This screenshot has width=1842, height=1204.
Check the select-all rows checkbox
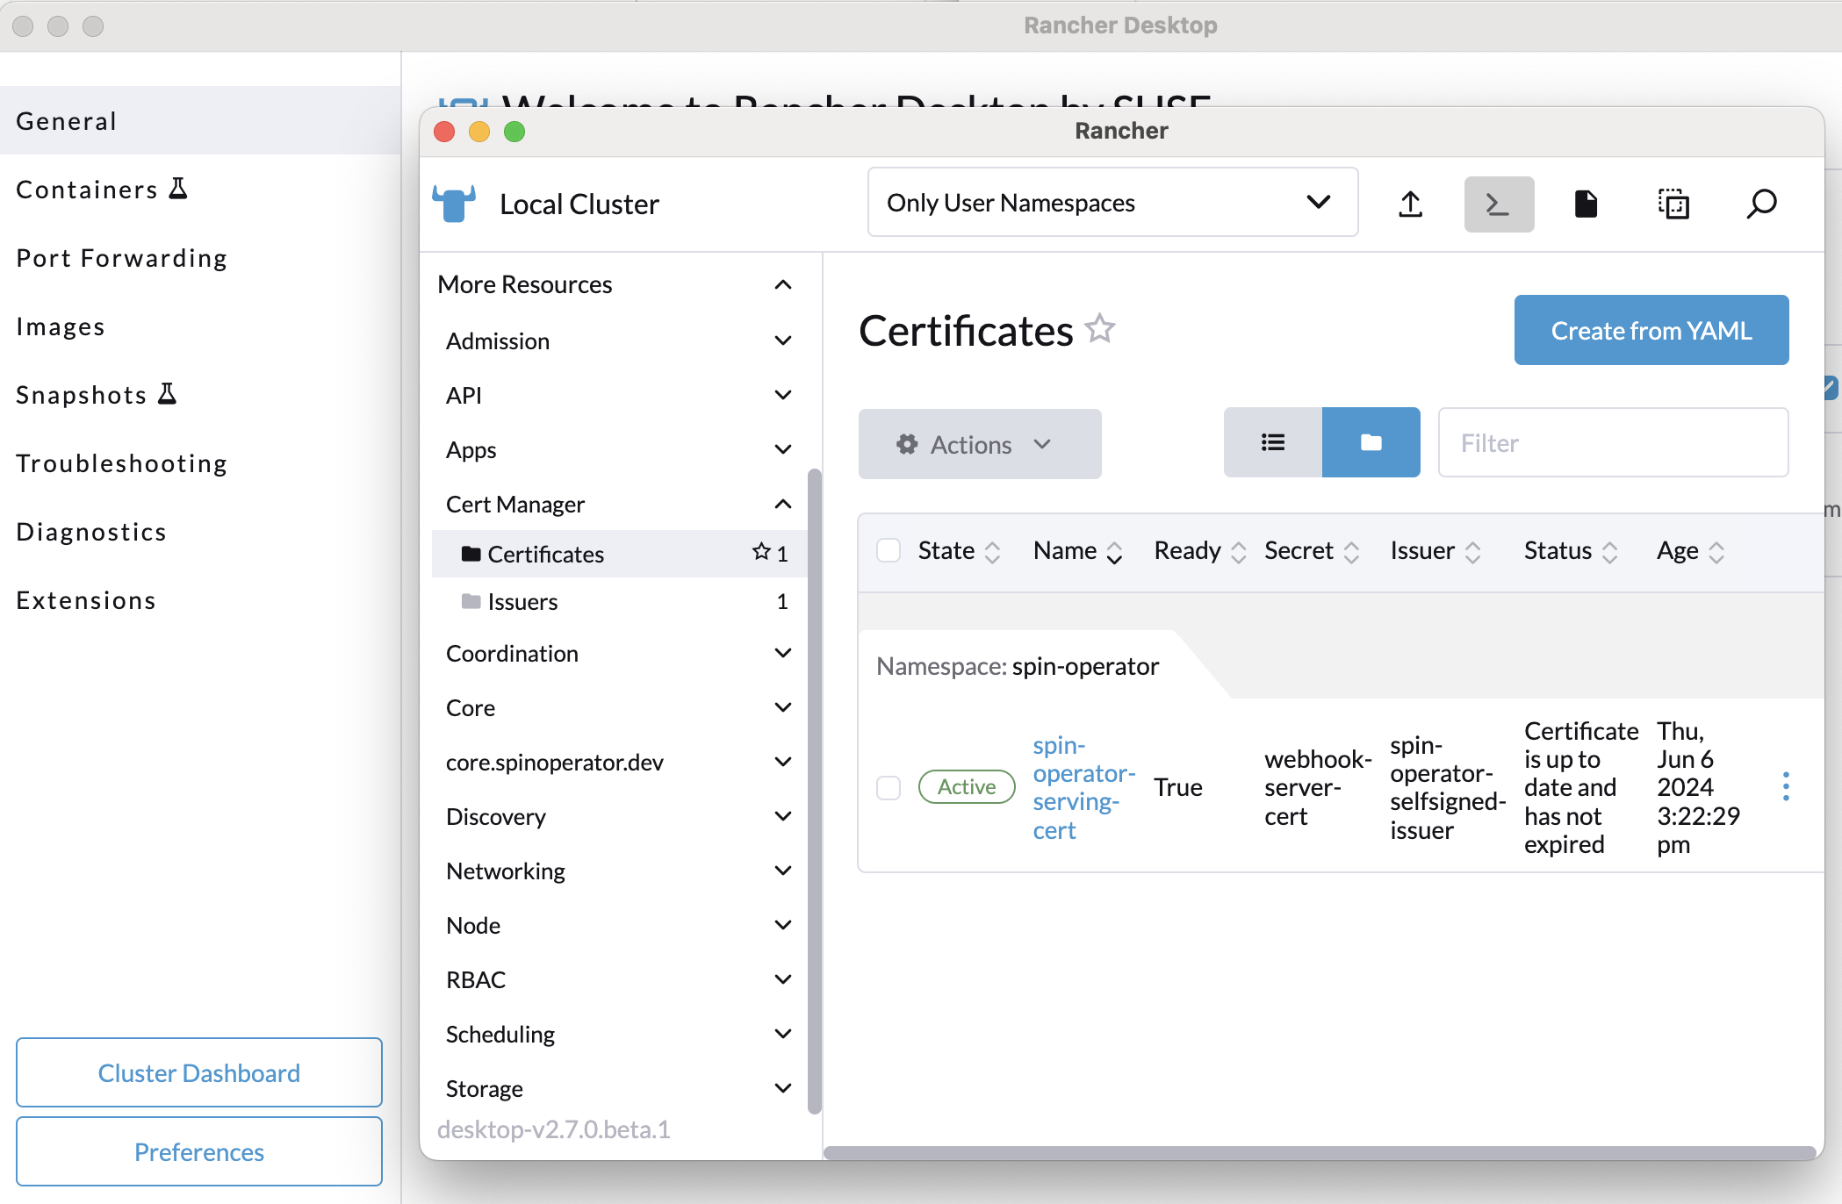(889, 550)
